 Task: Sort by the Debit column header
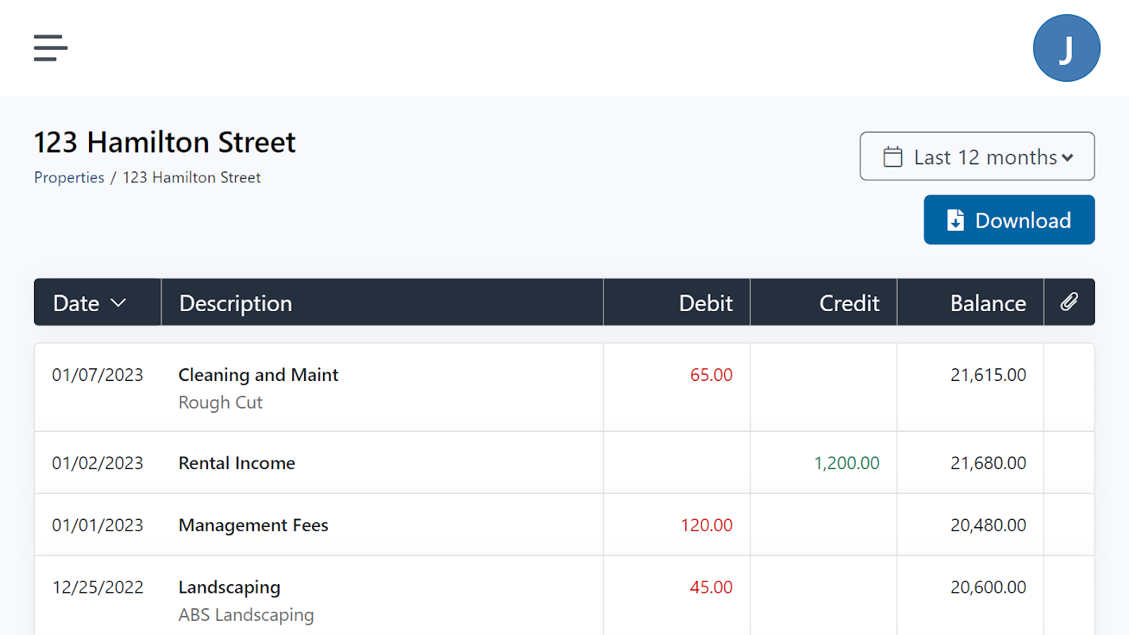tap(705, 303)
